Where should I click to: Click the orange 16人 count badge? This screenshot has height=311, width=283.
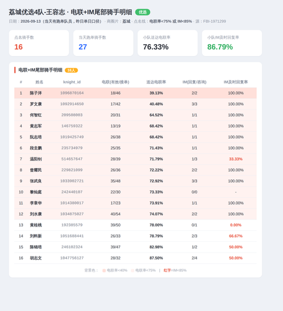(72, 70)
